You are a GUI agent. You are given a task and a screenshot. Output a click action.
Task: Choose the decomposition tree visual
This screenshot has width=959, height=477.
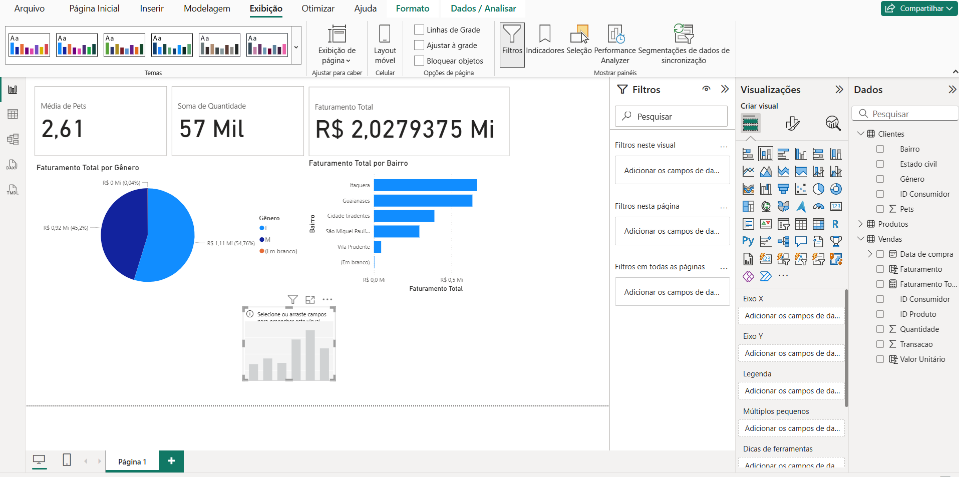(783, 242)
